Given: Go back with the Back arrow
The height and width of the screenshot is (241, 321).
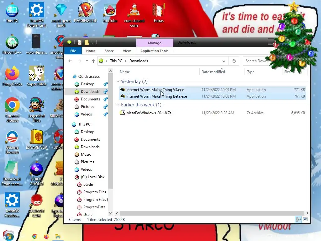Looking at the screenshot, I should click(70, 61).
